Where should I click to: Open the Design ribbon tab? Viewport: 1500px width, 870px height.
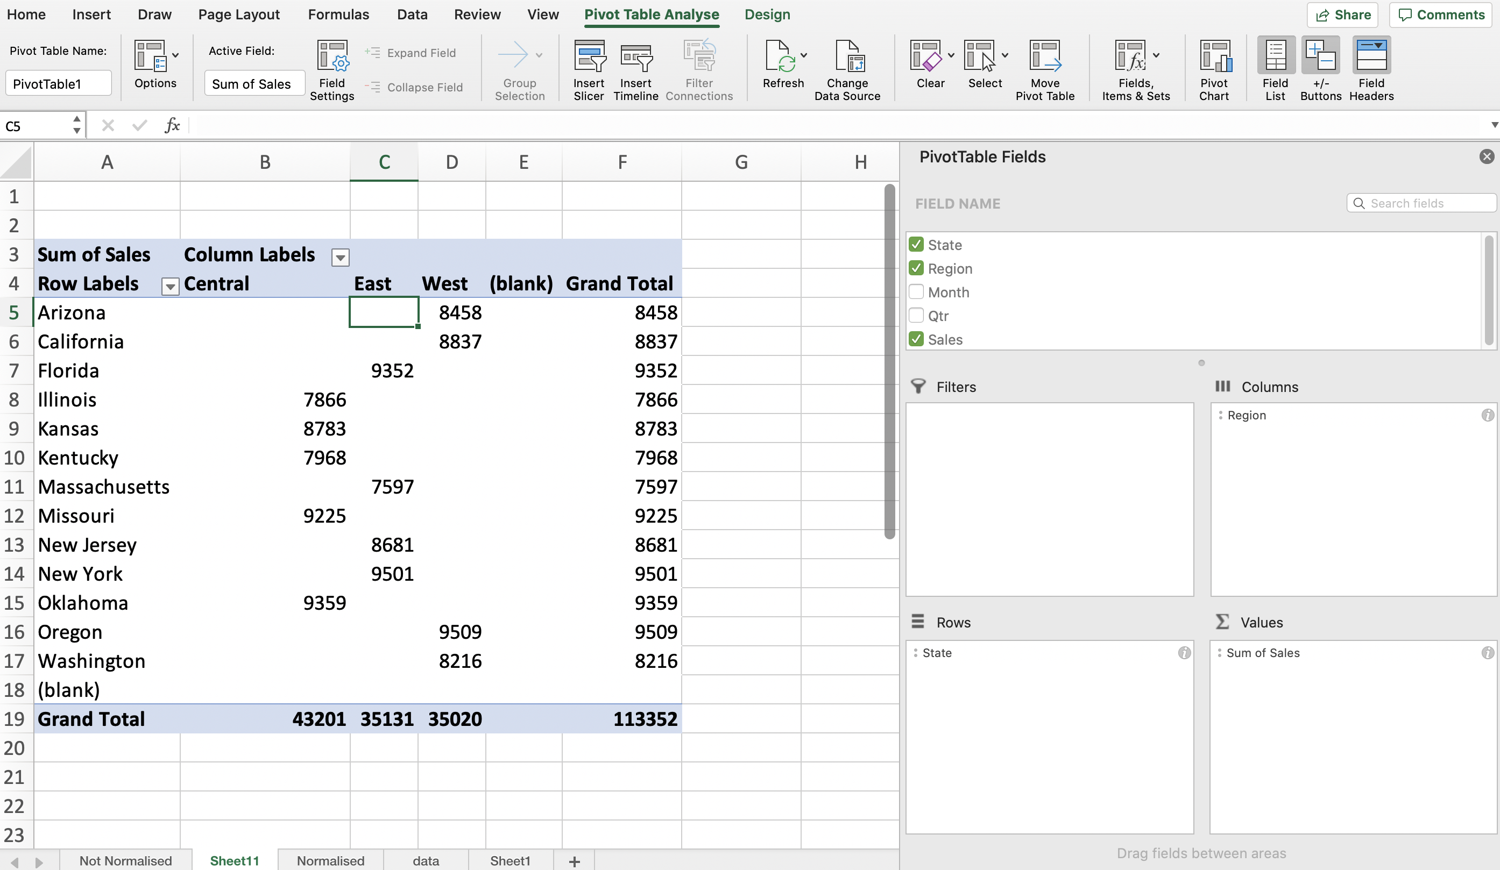point(767,15)
